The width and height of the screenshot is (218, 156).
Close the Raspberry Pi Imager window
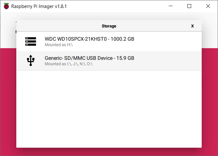(208, 6)
